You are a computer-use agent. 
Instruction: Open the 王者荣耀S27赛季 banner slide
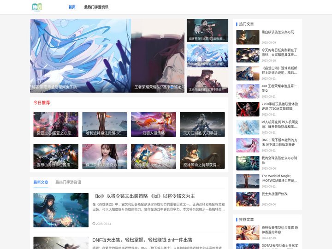point(158,56)
